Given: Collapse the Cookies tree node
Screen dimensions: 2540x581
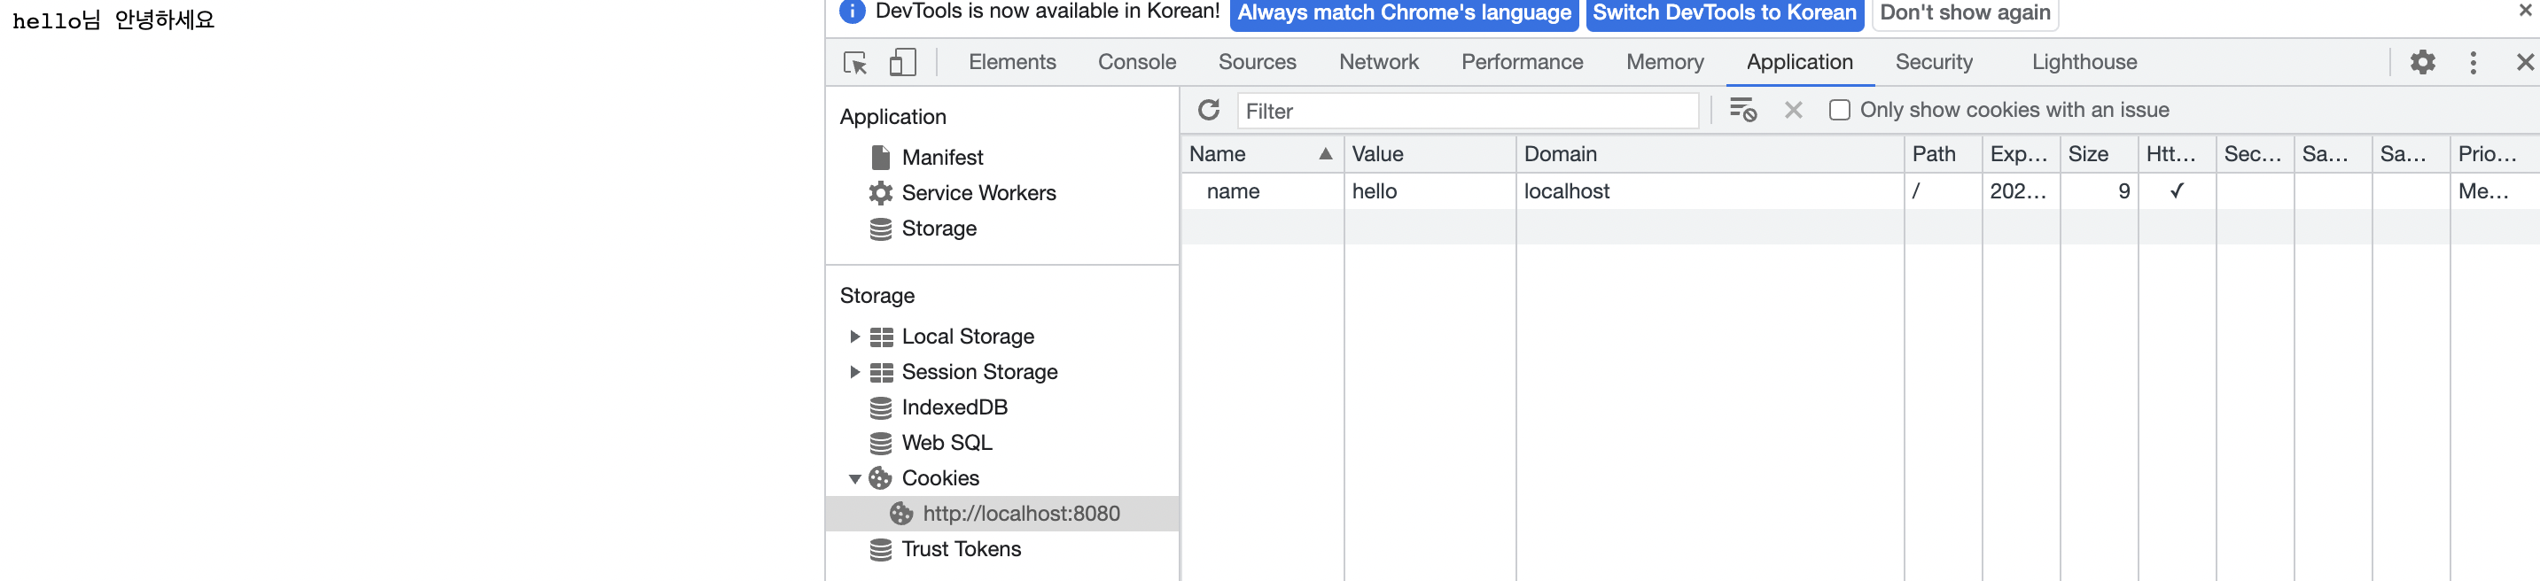Looking at the screenshot, I should pos(855,479).
